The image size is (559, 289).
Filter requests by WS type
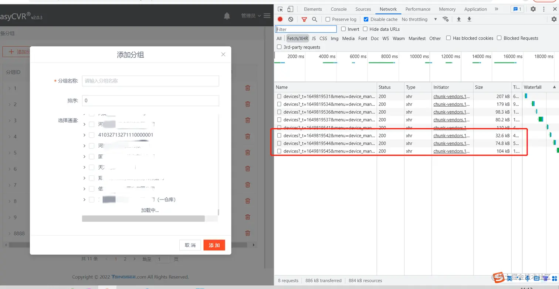click(x=386, y=38)
